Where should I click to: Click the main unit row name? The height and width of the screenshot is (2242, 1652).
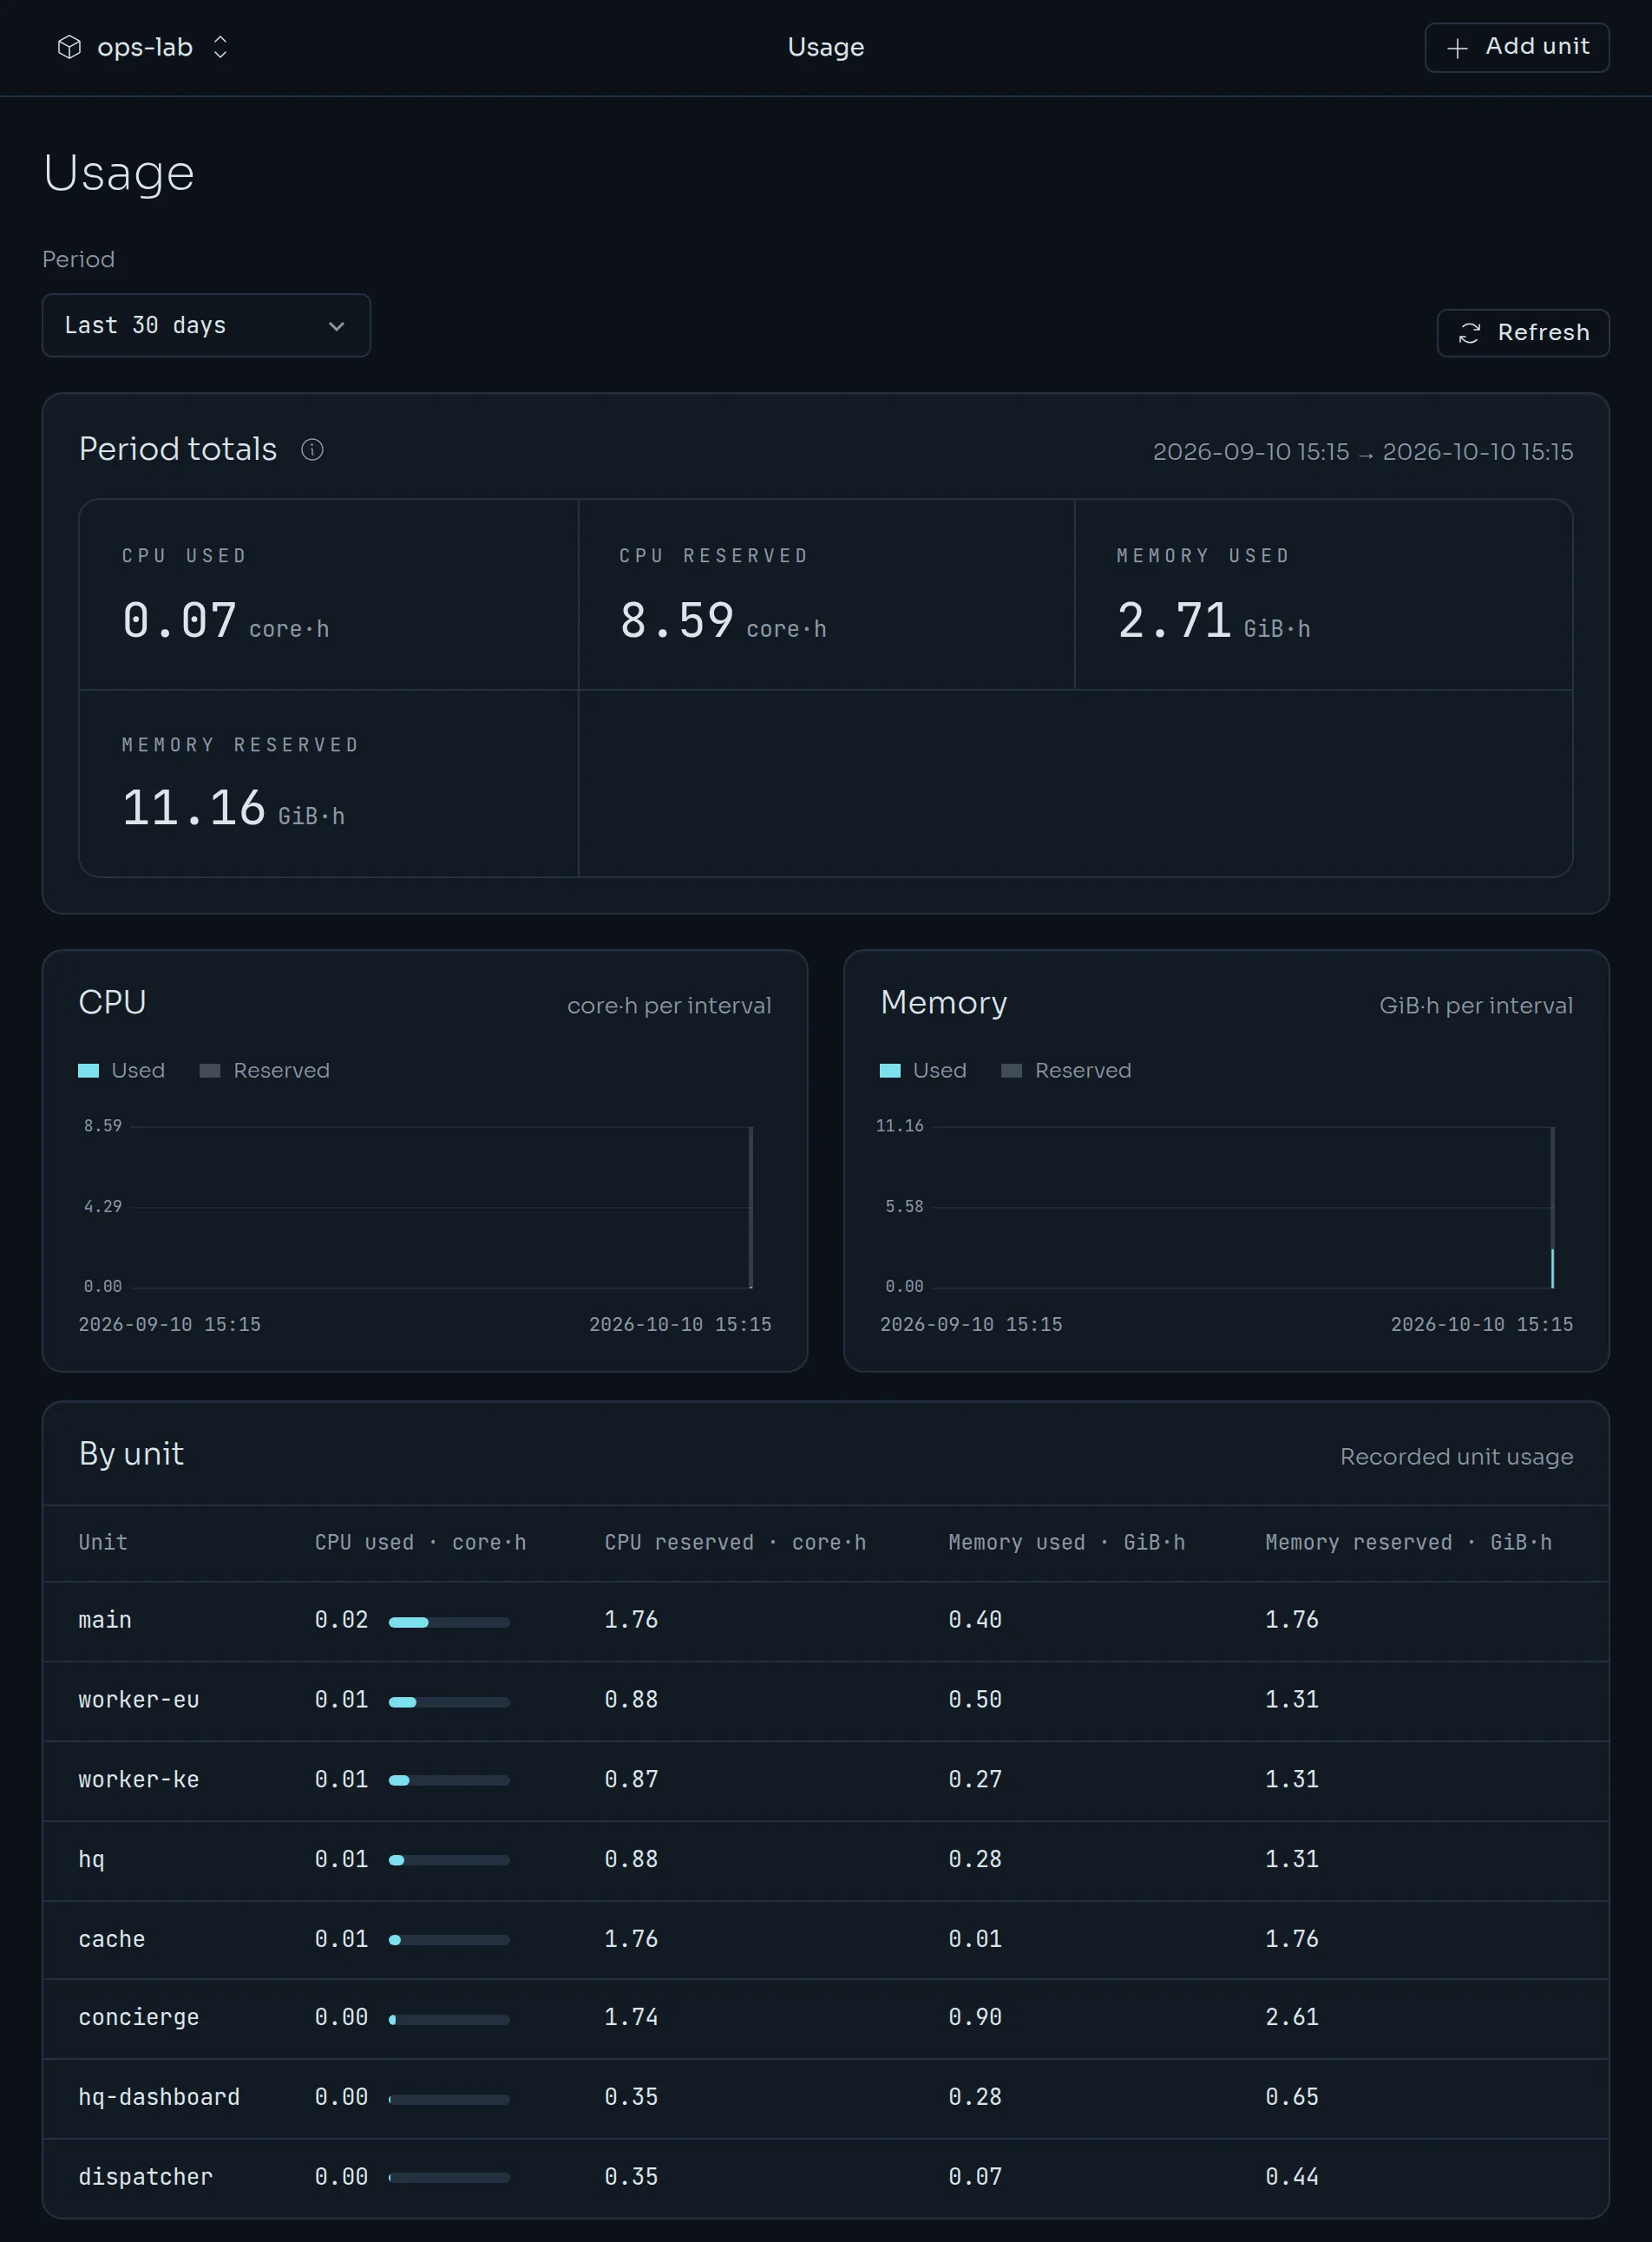click(105, 1620)
